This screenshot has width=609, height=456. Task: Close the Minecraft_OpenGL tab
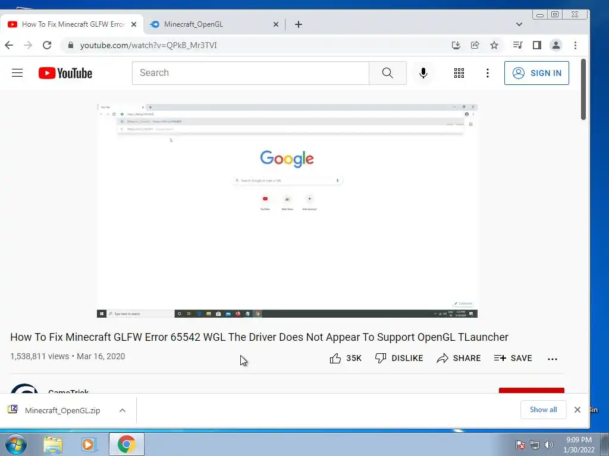[276, 24]
